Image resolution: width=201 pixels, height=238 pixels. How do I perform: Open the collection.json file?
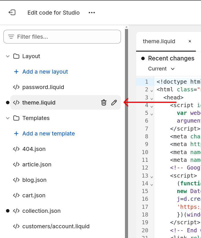[41, 211]
